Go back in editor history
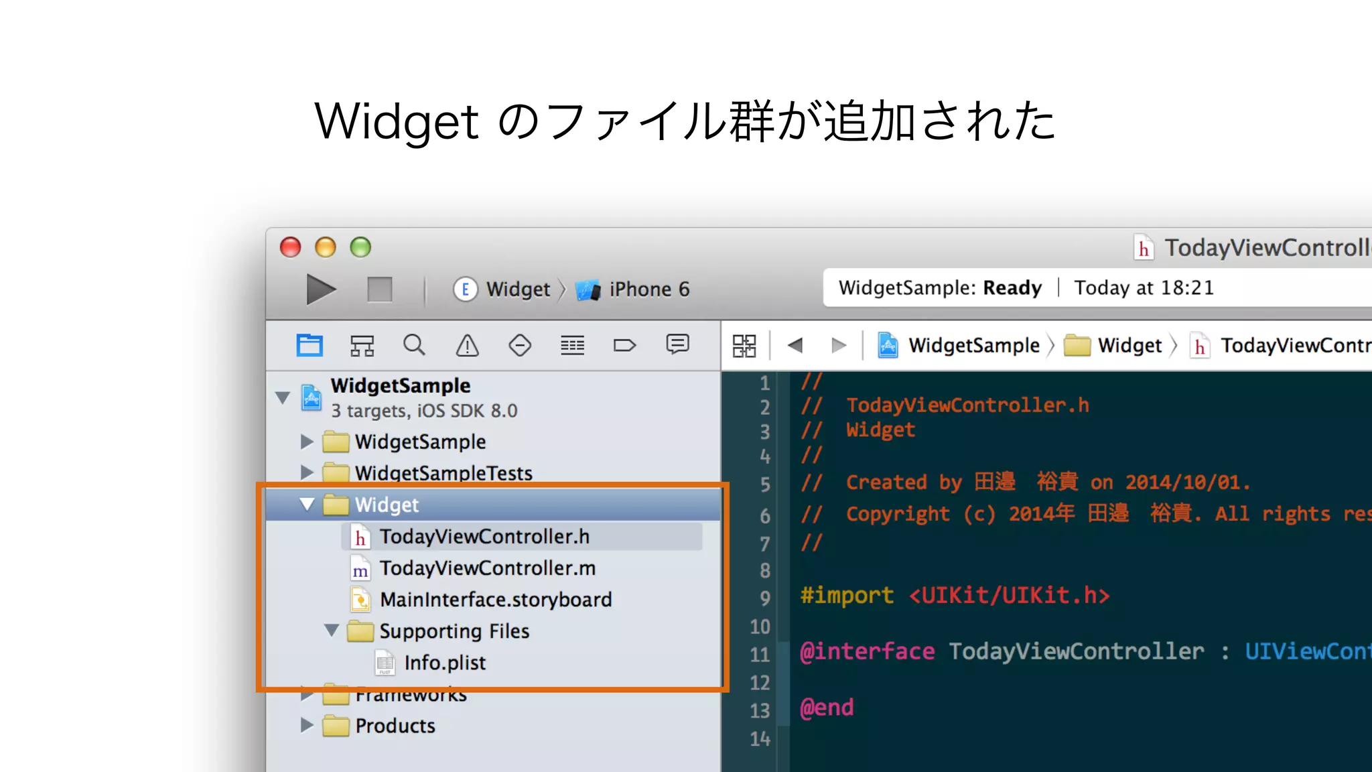Image resolution: width=1372 pixels, height=772 pixels. tap(795, 345)
